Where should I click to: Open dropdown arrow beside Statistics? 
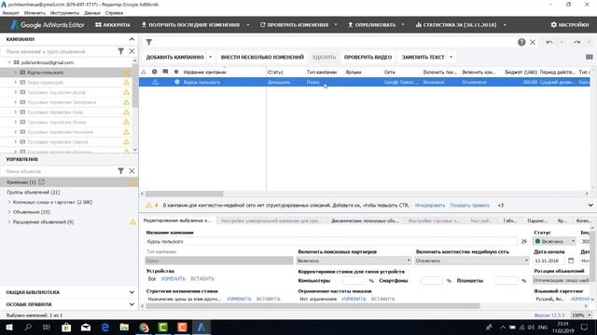tap(505, 25)
